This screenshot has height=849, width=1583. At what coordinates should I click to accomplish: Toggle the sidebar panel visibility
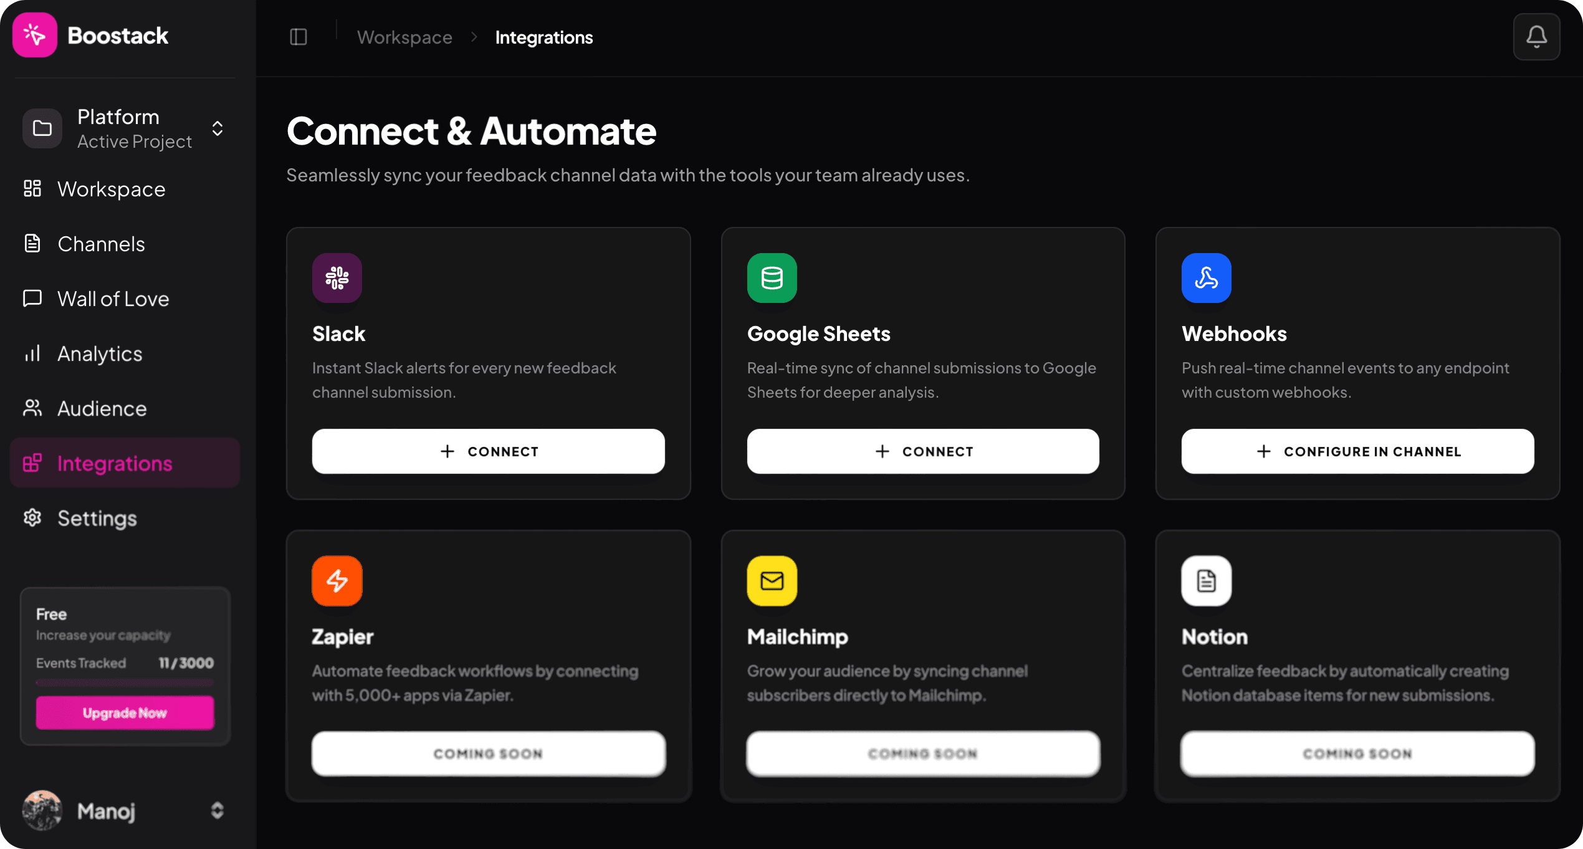[298, 36]
